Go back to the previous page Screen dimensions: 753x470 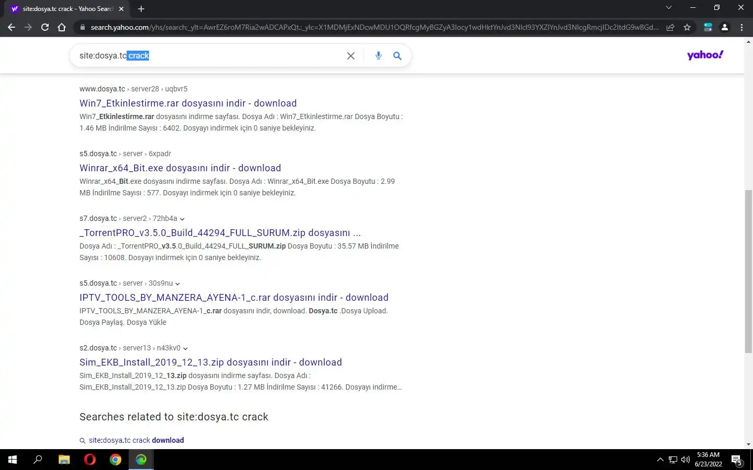[x=12, y=27]
